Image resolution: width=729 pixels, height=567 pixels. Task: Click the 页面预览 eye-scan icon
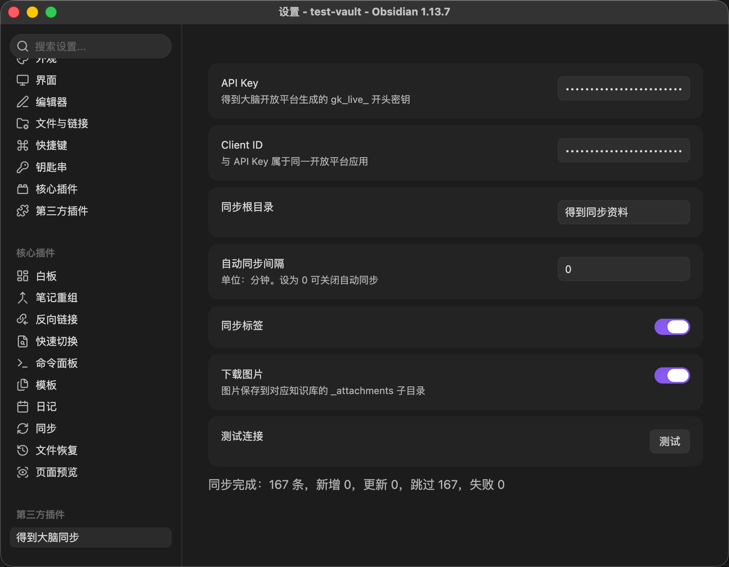[x=23, y=472]
